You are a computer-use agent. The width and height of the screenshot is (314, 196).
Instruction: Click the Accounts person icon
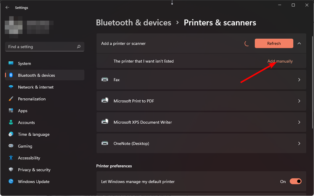11,122
